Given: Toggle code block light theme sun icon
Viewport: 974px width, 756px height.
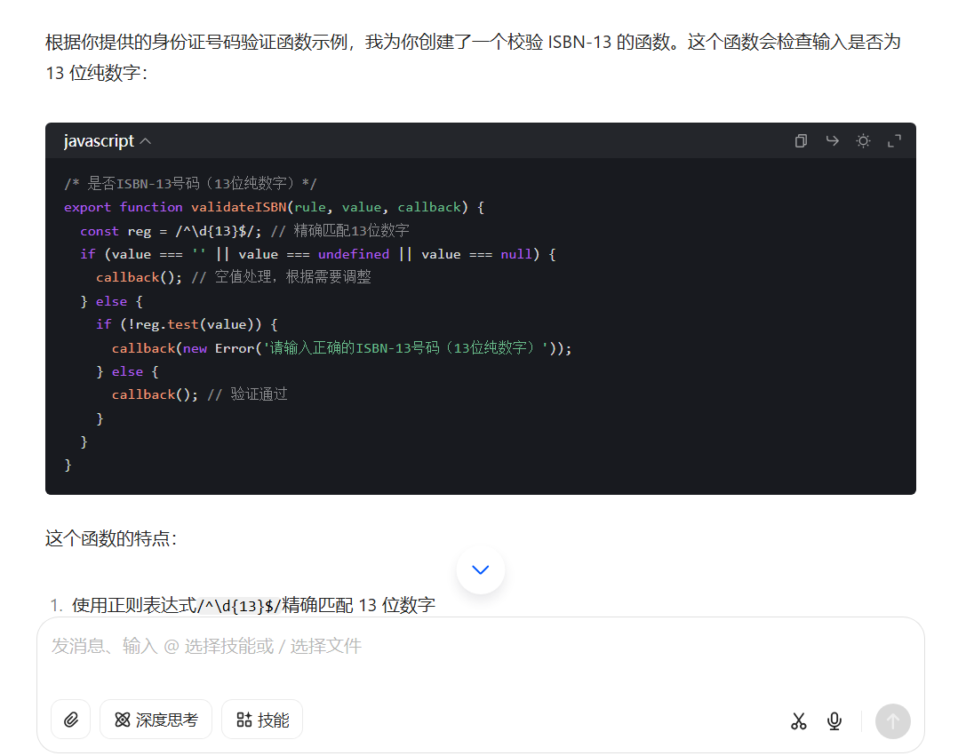Looking at the screenshot, I should click(863, 141).
